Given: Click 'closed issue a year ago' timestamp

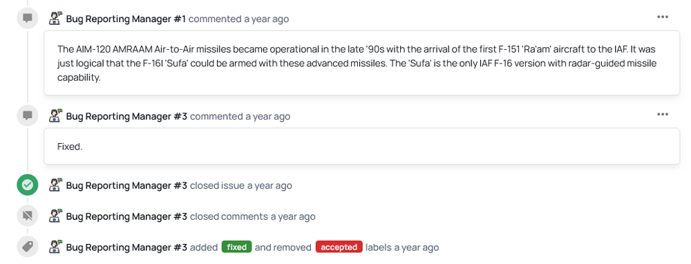Looking at the screenshot, I should coord(241,185).
